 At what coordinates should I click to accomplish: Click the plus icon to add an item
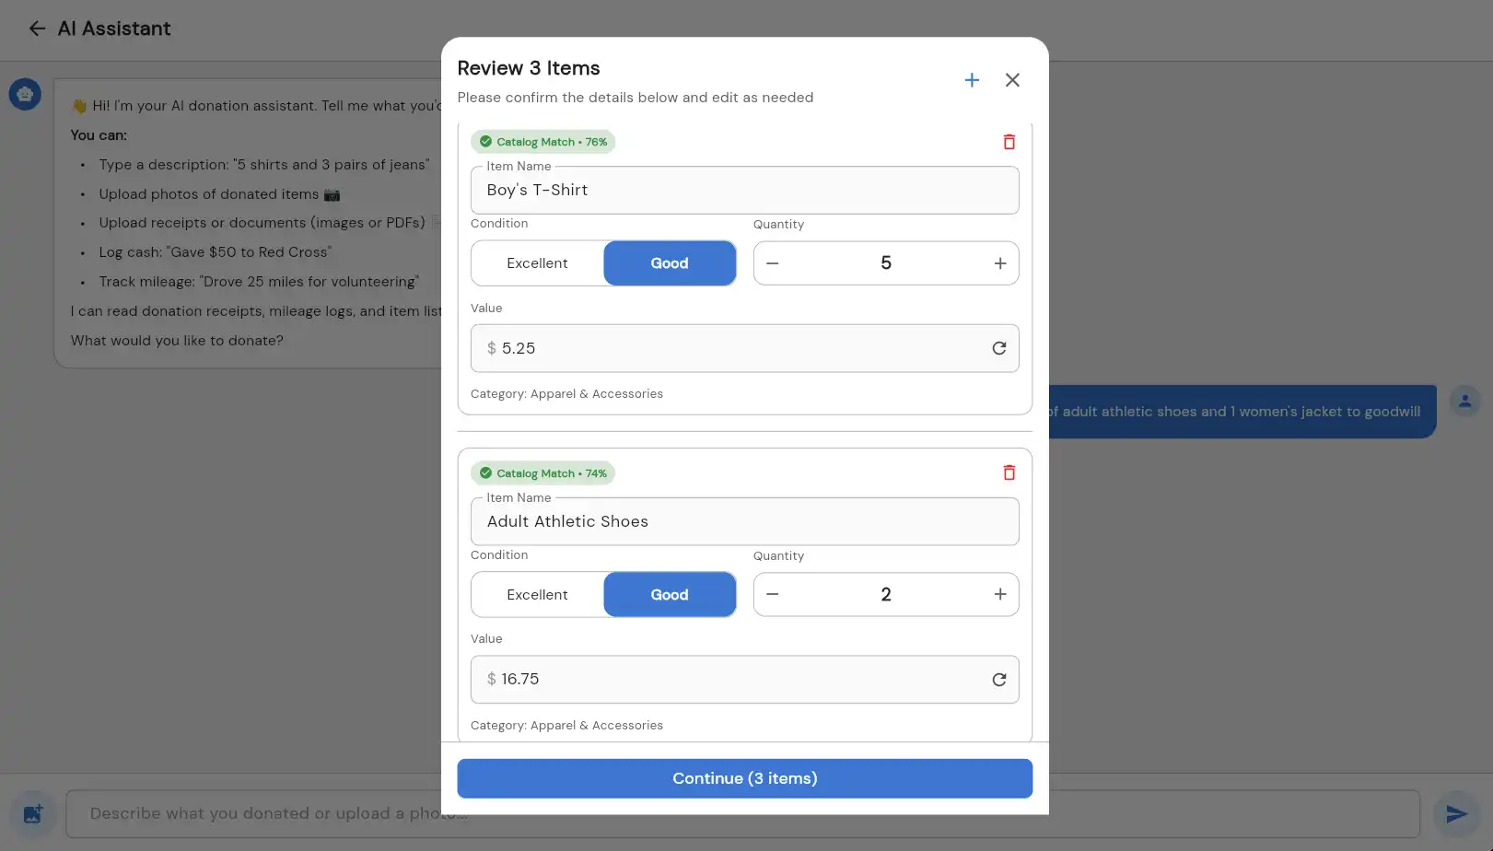(x=972, y=80)
